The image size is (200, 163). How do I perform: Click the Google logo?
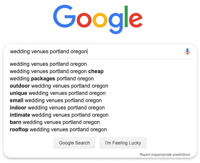coord(98,20)
